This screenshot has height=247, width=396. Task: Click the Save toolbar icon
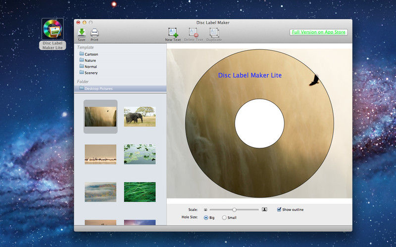(x=81, y=34)
